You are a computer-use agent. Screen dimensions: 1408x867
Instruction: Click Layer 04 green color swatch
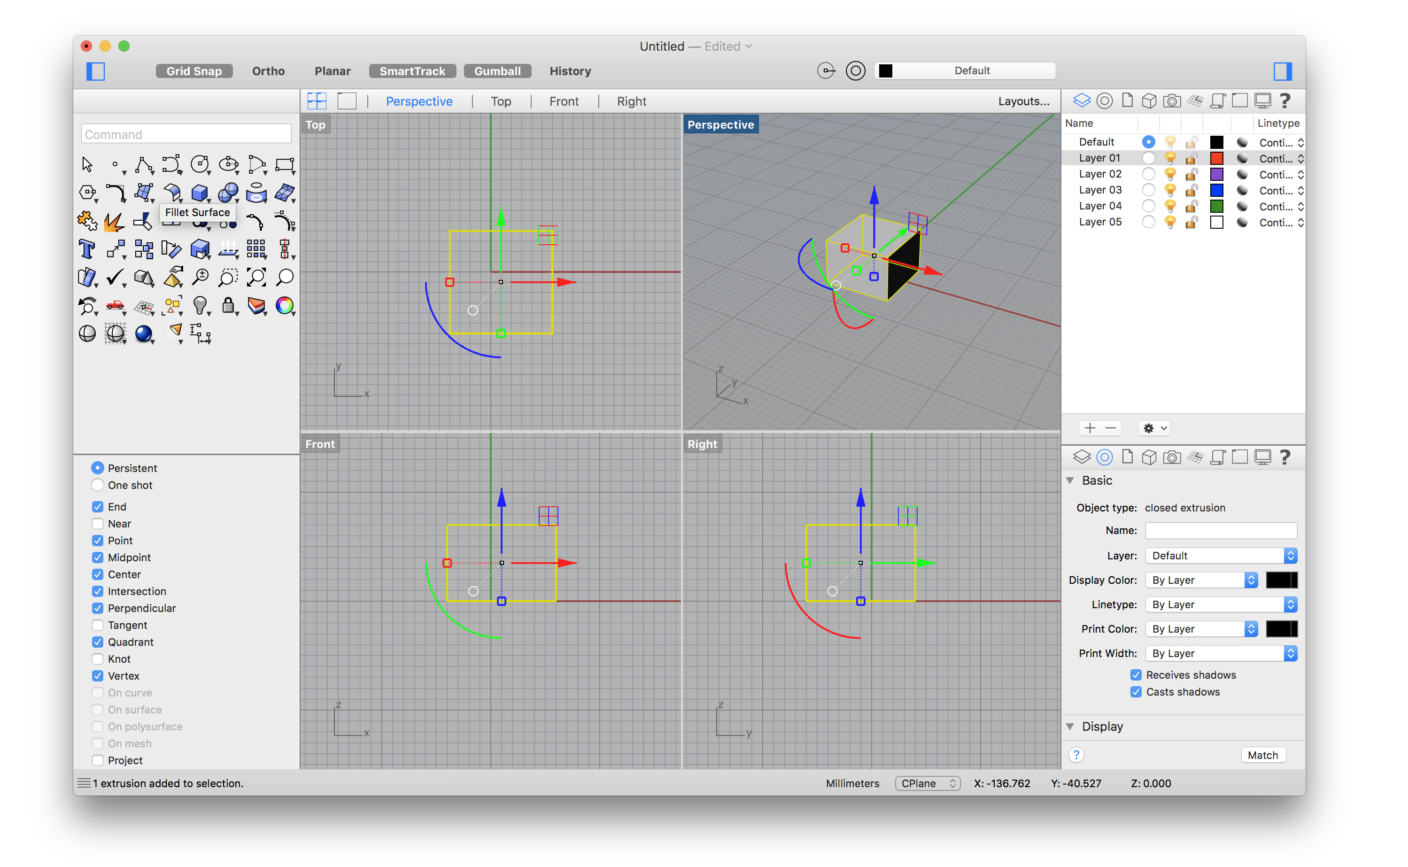click(x=1216, y=206)
